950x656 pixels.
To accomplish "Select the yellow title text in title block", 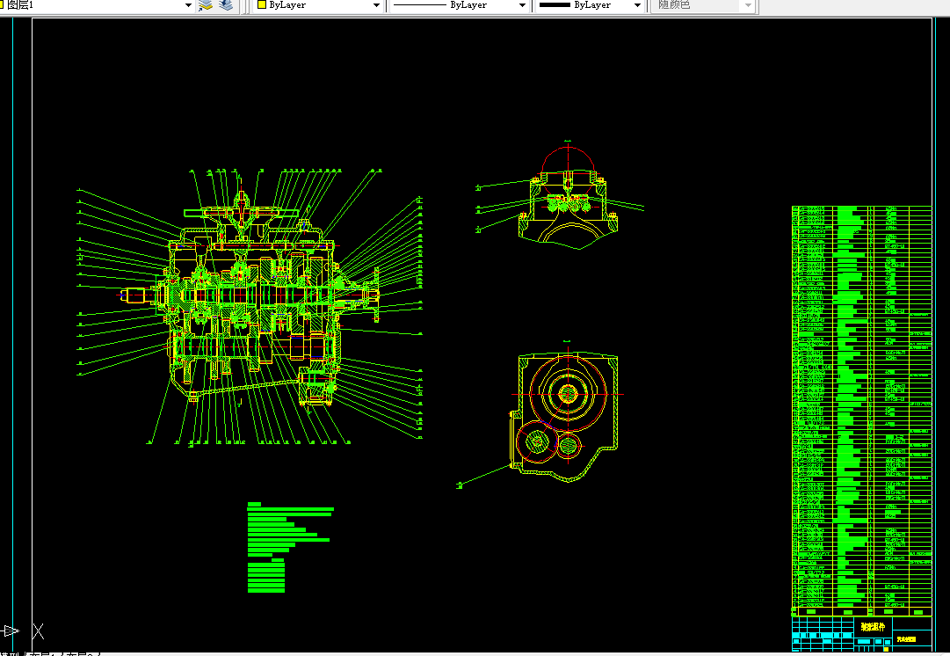I will coord(873,627).
